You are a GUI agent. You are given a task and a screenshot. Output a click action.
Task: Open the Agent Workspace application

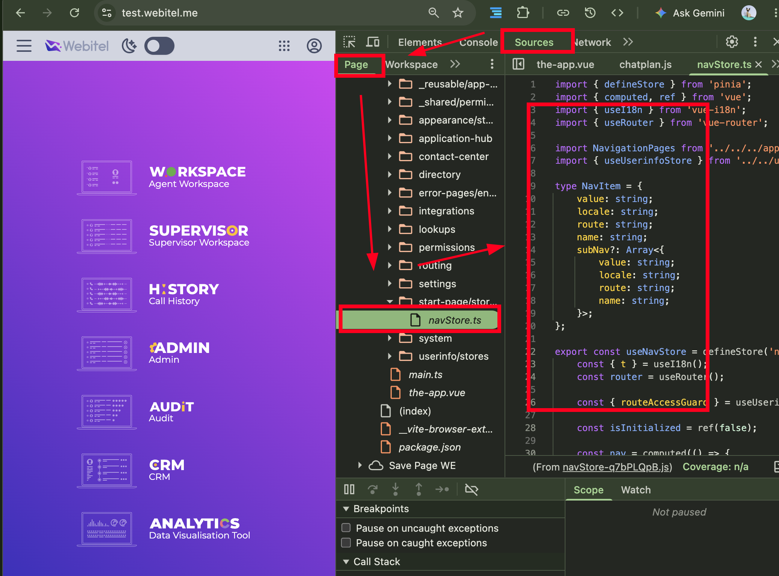click(x=164, y=178)
